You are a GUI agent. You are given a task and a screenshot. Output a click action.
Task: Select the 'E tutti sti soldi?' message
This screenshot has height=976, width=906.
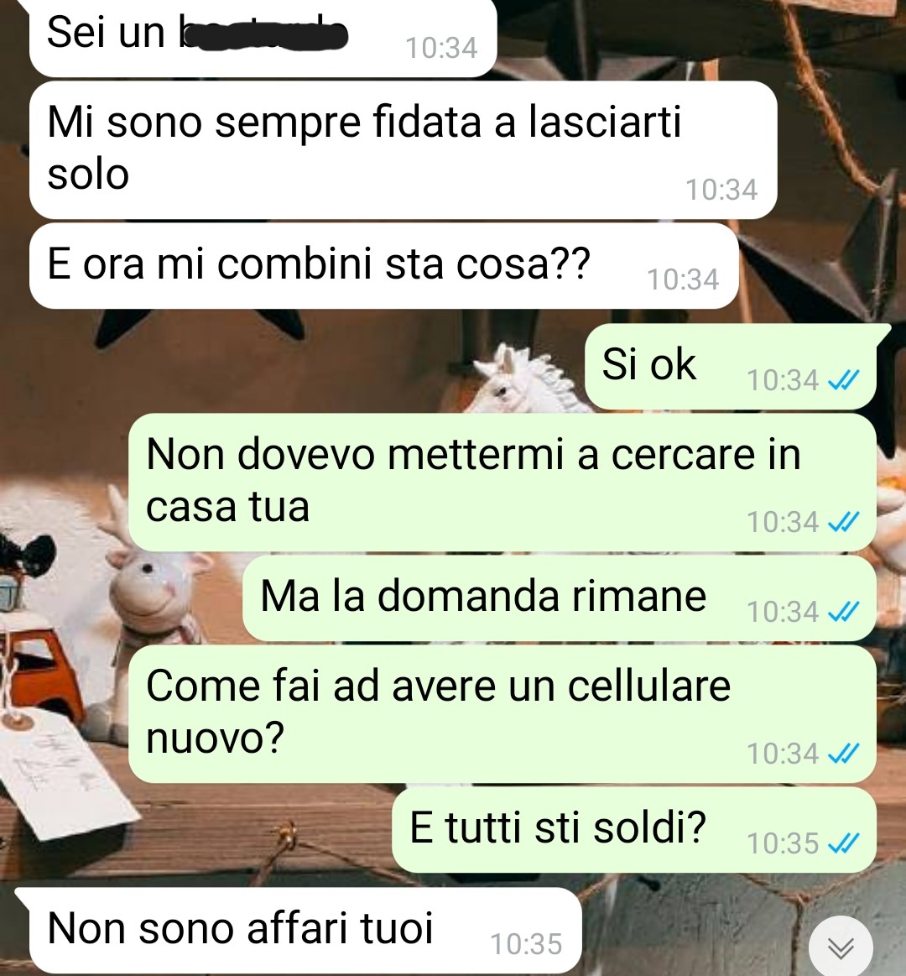[x=634, y=830]
